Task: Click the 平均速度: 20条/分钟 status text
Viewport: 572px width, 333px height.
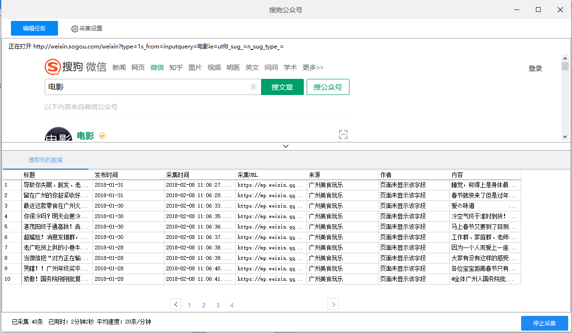Action: pyautogui.click(x=124, y=322)
